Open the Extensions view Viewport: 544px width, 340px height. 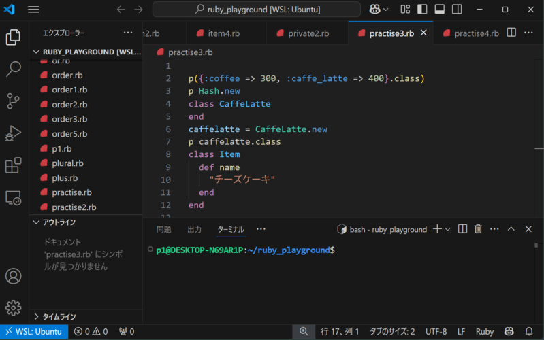pyautogui.click(x=13, y=165)
